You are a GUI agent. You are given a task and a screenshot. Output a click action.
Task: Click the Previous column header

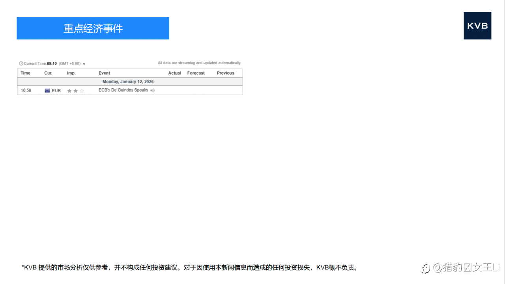coord(226,73)
